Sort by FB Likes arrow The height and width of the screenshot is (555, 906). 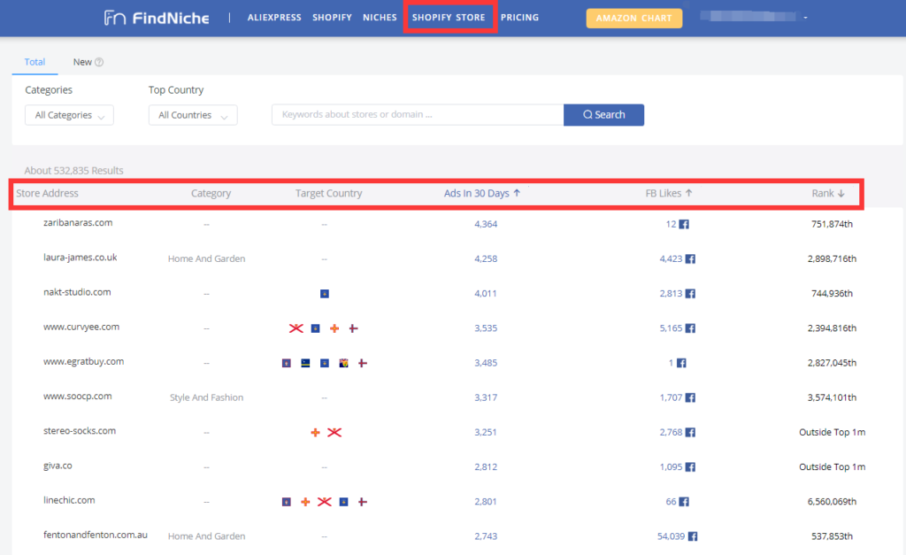pyautogui.click(x=688, y=193)
